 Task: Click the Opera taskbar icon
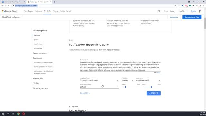click(23, 114)
